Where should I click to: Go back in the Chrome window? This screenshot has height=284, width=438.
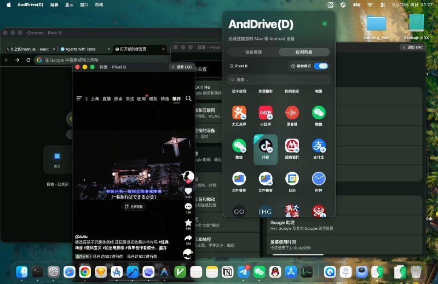pos(7,60)
